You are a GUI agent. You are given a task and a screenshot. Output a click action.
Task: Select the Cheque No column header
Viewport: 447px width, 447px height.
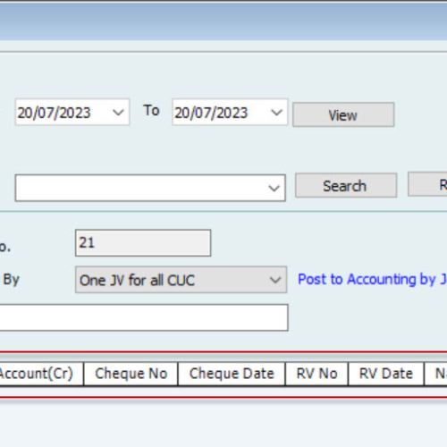coord(131,374)
